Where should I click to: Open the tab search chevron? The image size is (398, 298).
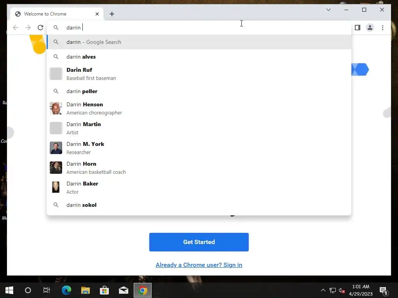pyautogui.click(x=328, y=10)
